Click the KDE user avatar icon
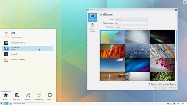 pos(6,35)
